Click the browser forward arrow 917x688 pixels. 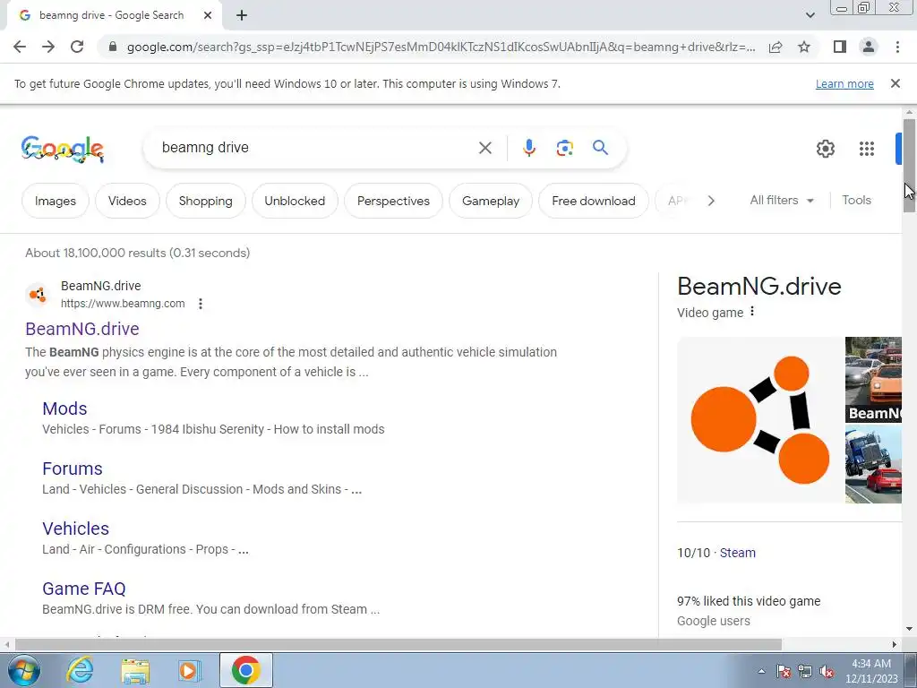[x=48, y=47]
